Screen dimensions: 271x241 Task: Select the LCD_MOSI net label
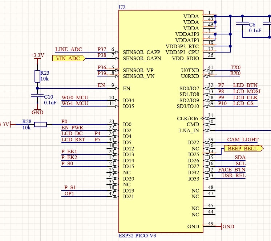click(x=247, y=91)
